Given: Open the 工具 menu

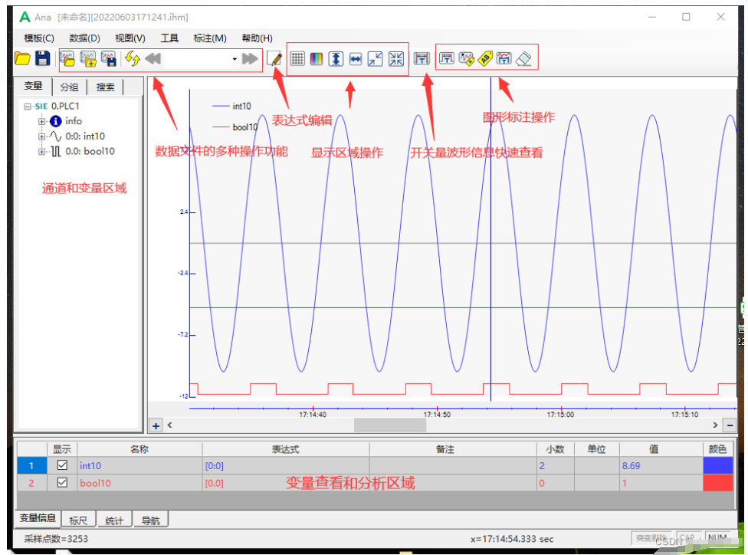Looking at the screenshot, I should pos(169,38).
